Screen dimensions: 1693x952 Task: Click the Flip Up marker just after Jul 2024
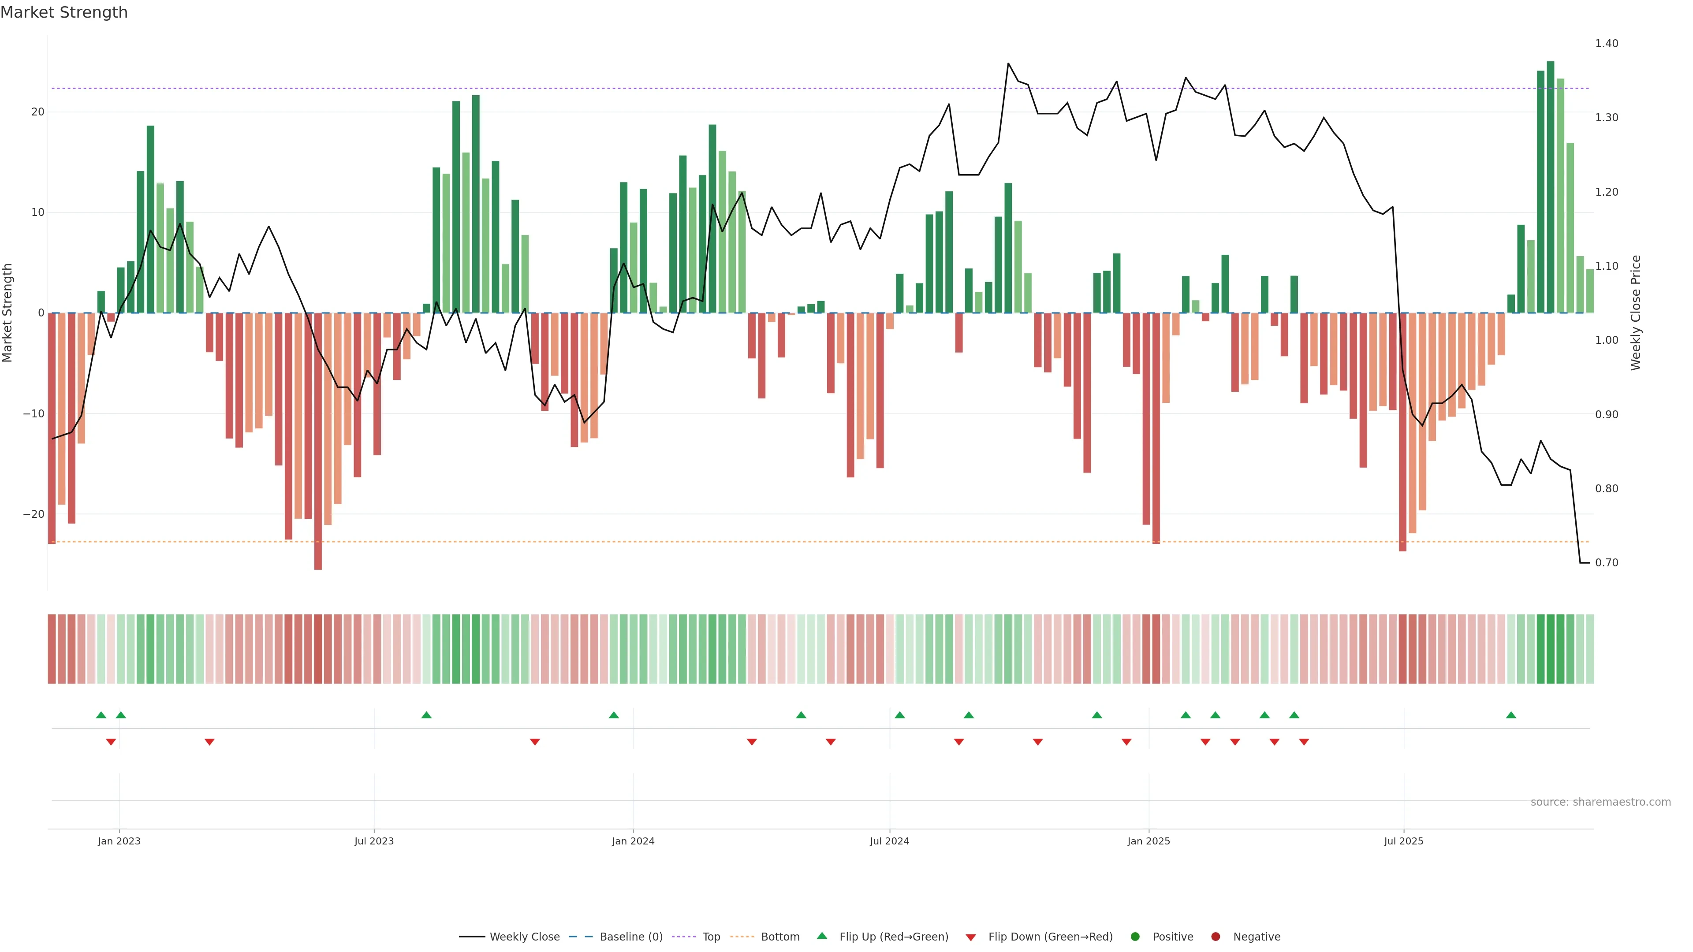[x=900, y=715]
